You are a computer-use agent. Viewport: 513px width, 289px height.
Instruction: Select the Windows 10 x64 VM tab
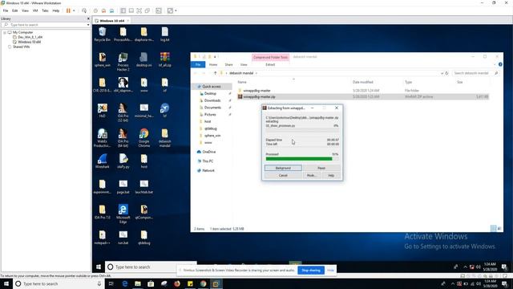pyautogui.click(x=111, y=21)
